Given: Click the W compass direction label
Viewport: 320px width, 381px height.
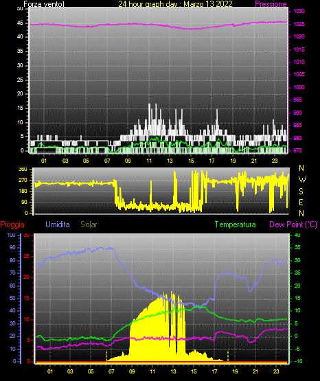Looking at the screenshot, I should (x=302, y=180).
